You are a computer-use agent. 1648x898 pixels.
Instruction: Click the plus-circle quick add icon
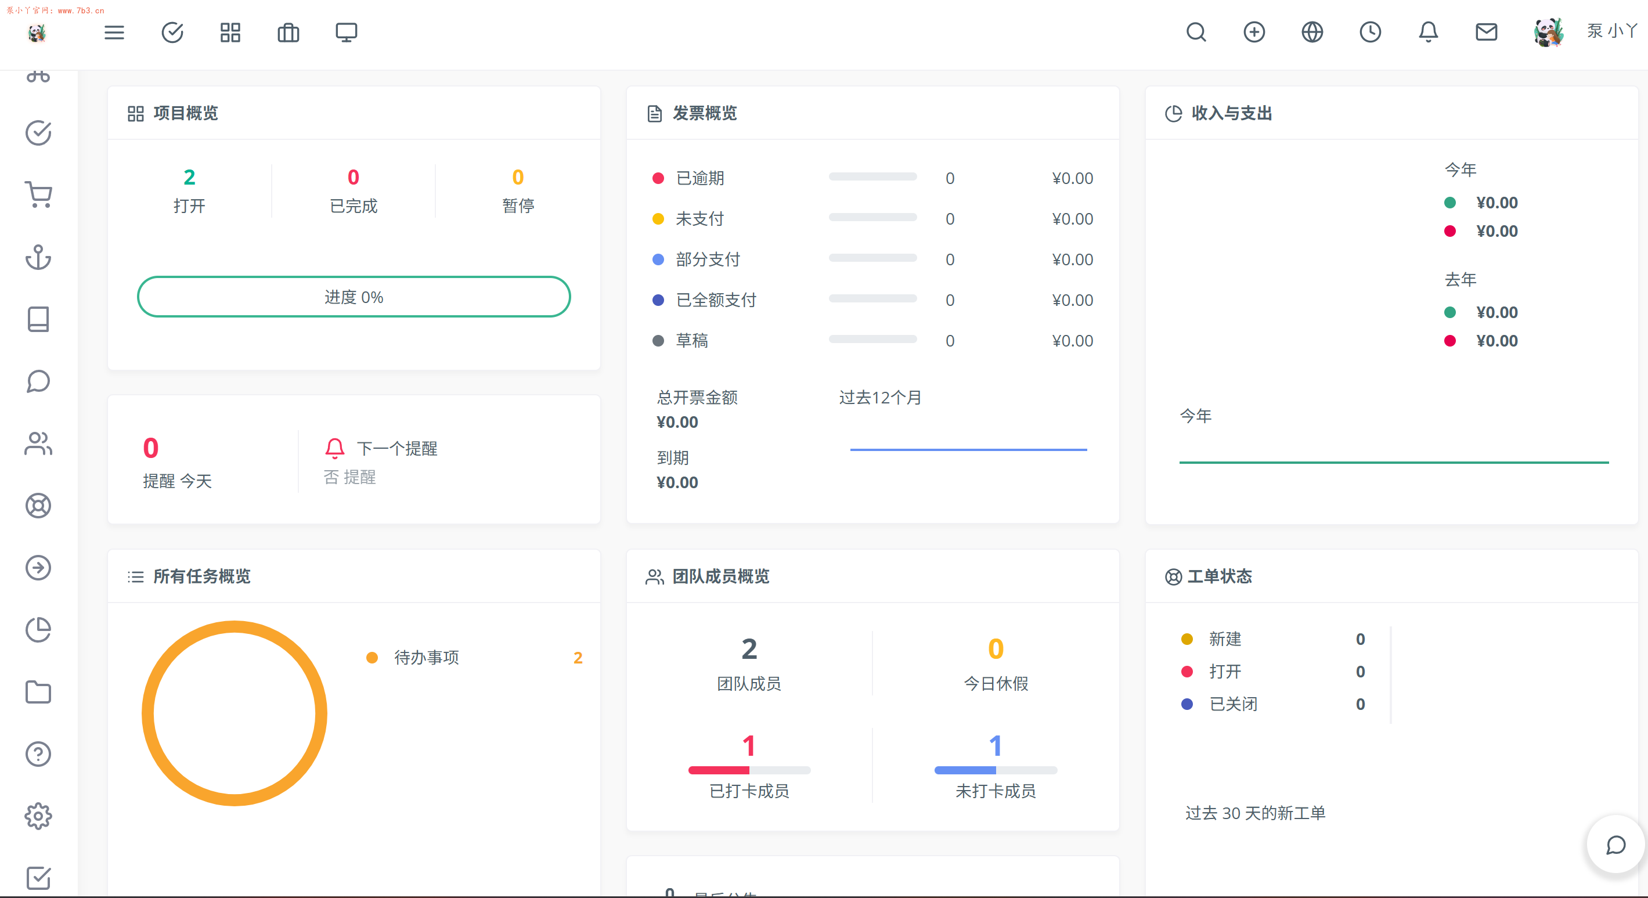pyautogui.click(x=1254, y=32)
